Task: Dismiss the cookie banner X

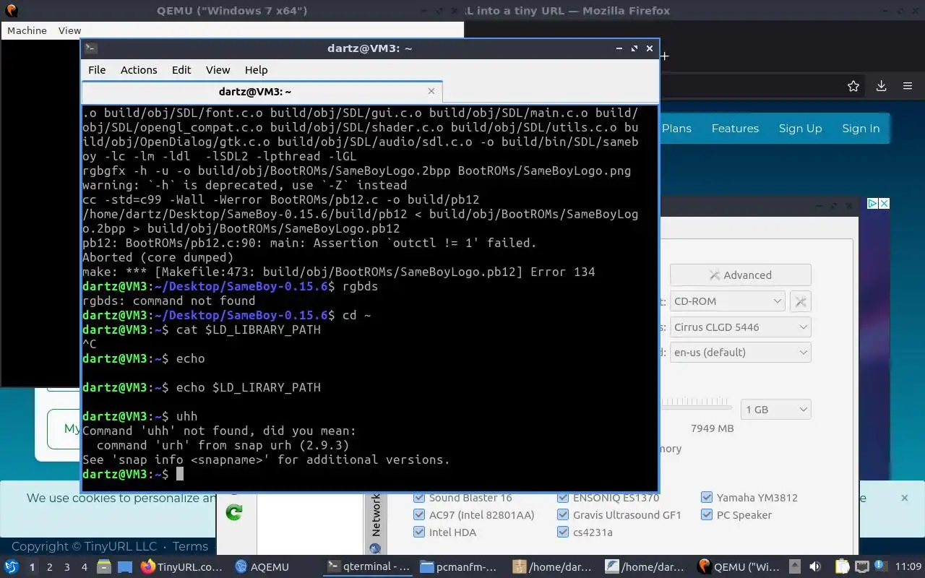Action: tap(904, 498)
